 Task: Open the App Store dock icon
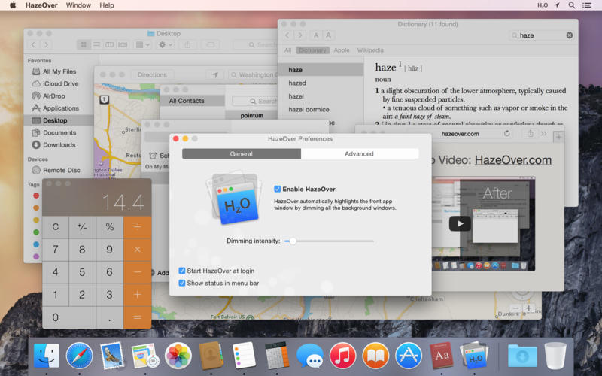(409, 354)
